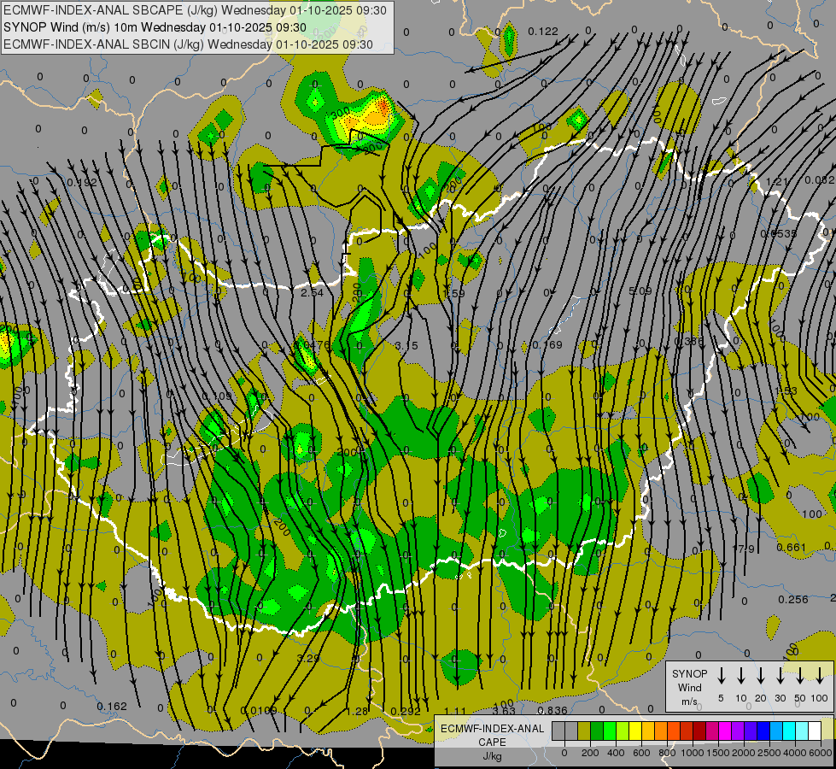Click the map value 0.292

406,711
